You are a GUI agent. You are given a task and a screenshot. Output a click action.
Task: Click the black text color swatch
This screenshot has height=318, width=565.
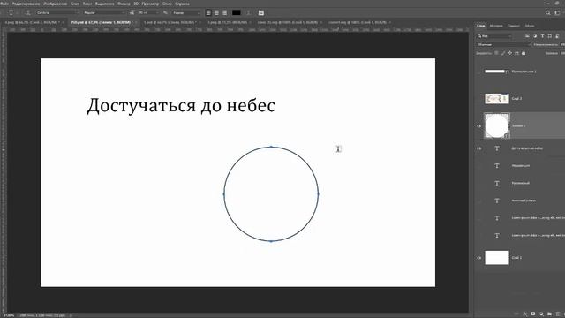(x=236, y=12)
